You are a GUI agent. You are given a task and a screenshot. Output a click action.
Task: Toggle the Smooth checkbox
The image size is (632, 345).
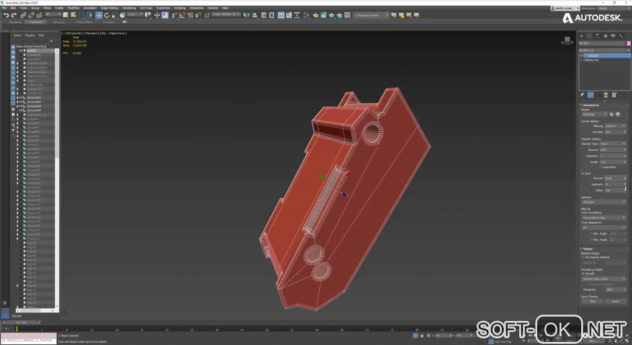(583, 273)
